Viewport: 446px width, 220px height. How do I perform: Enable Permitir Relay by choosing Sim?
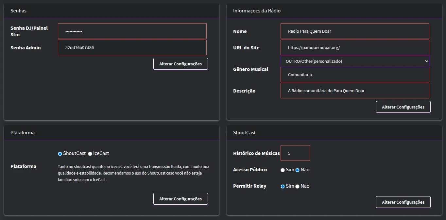coord(283,186)
